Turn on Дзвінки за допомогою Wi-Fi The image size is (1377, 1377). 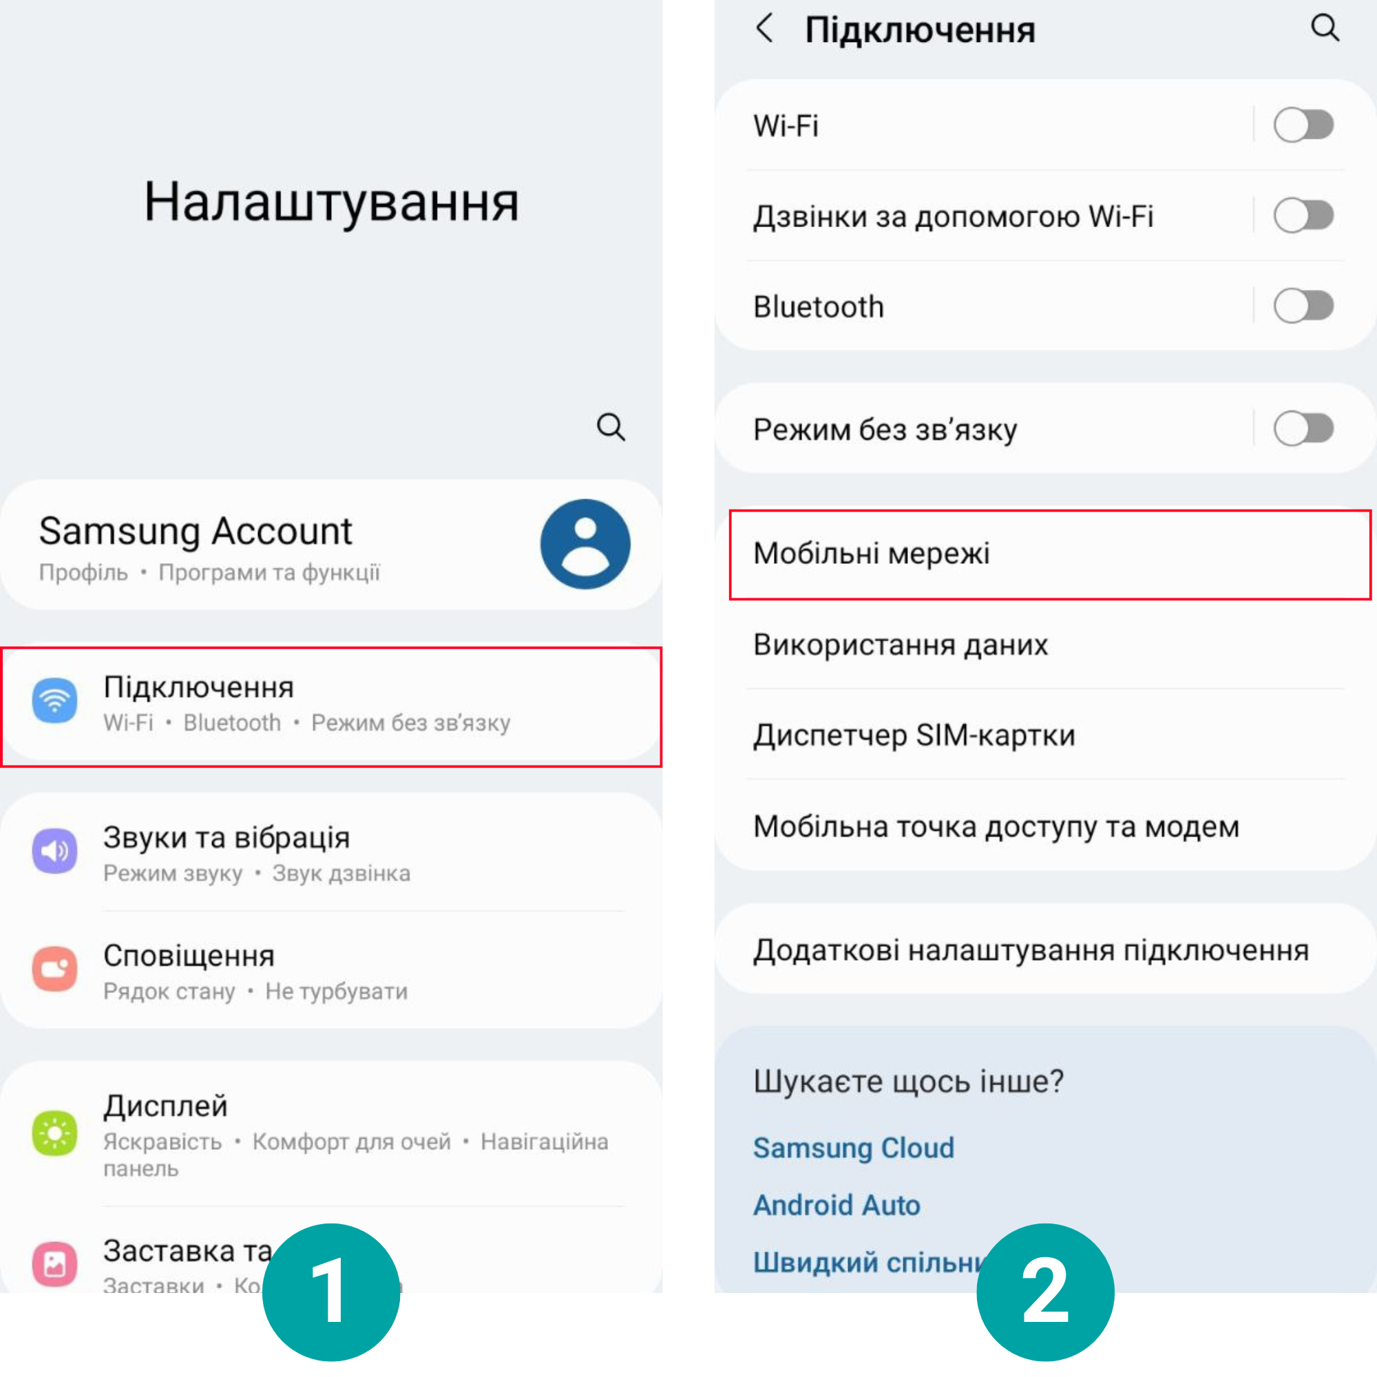click(x=1303, y=216)
